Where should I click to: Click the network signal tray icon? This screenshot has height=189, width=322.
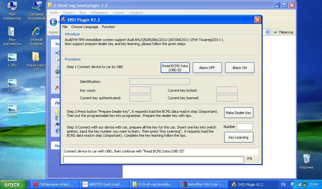(x=299, y=184)
